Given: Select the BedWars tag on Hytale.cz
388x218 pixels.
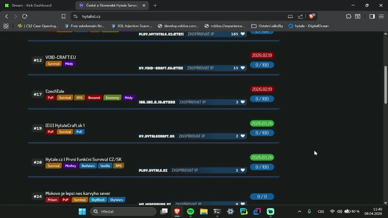Looking at the screenshot, I should click(88, 166).
